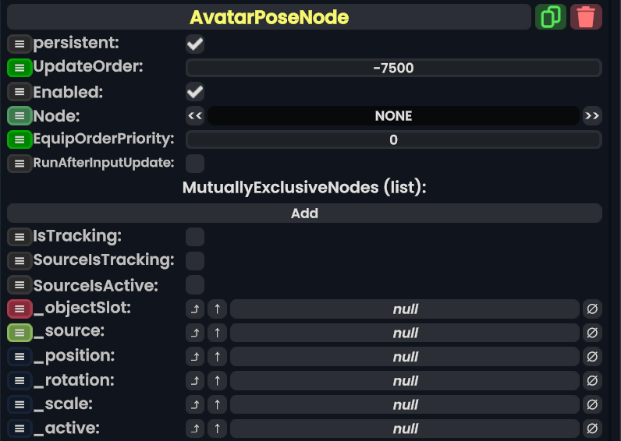The width and height of the screenshot is (621, 441).
Task: Uncheck the Enabled checkbox
Action: [195, 92]
